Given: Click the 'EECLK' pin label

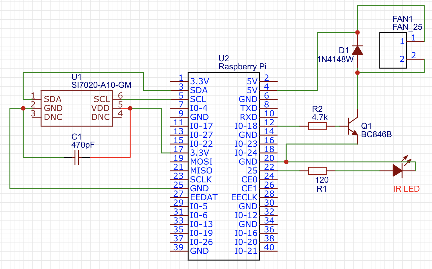Looking at the screenshot, I should (244, 198).
